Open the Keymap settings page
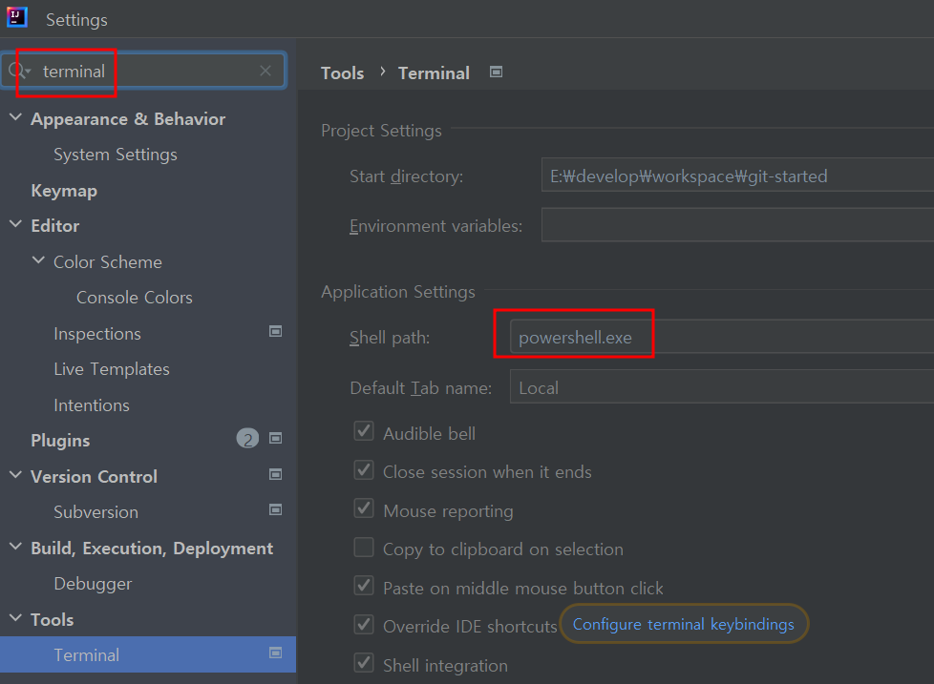The height and width of the screenshot is (684, 934). [x=64, y=191]
